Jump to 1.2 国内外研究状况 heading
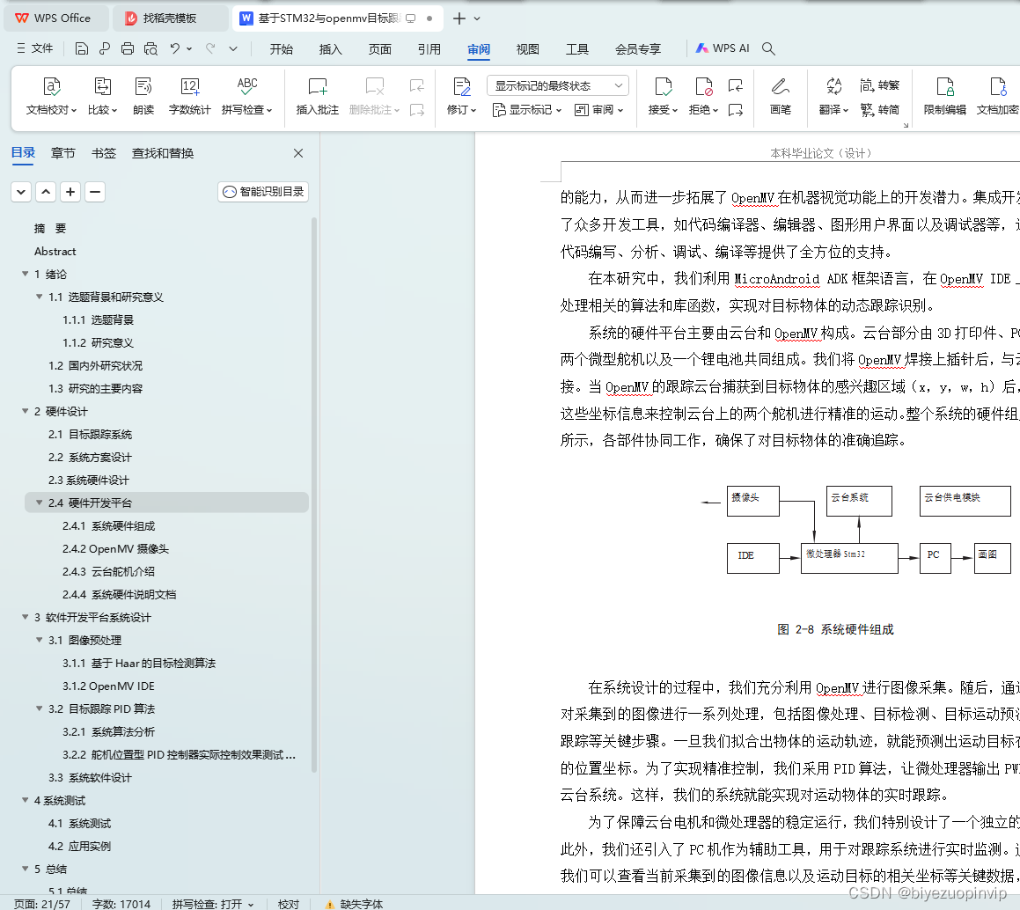Viewport: 1020px width, 910px height. tap(96, 365)
